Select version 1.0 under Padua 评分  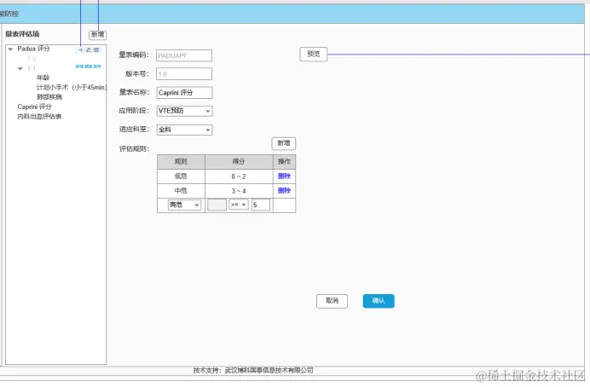click(x=32, y=59)
